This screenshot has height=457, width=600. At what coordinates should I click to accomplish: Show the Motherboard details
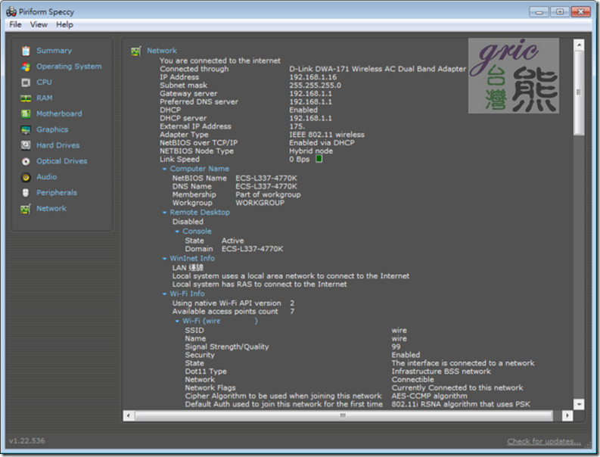tap(59, 113)
